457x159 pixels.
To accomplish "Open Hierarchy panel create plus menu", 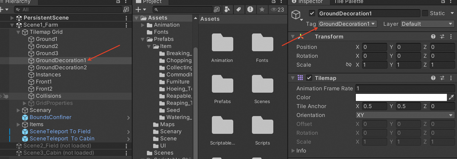I will pyautogui.click(x=4, y=9).
